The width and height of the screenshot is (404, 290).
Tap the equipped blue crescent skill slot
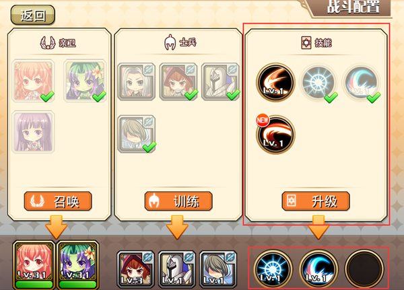click(x=318, y=268)
